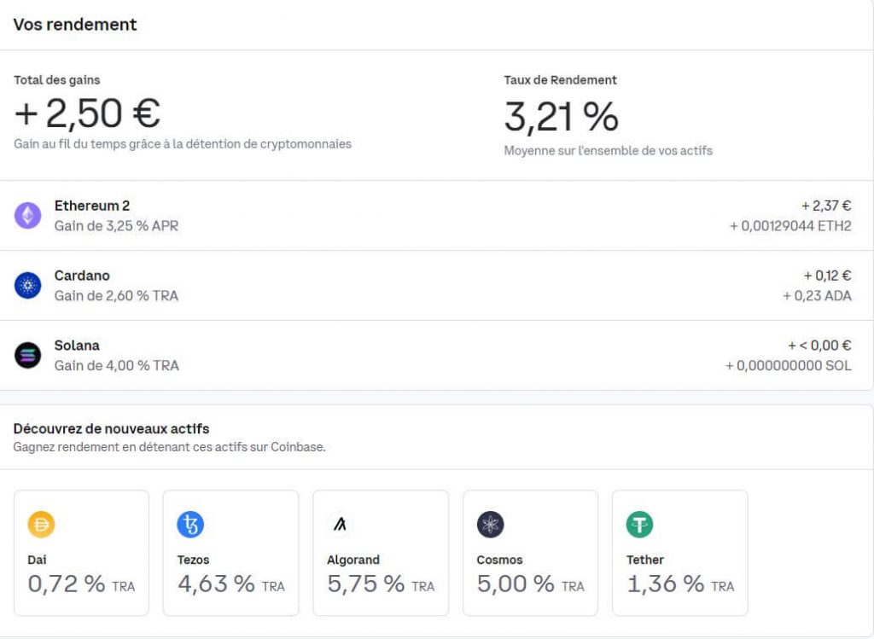Click the 4,63 % TRA Tezos rate
This screenshot has width=874, height=639.
pos(231,584)
